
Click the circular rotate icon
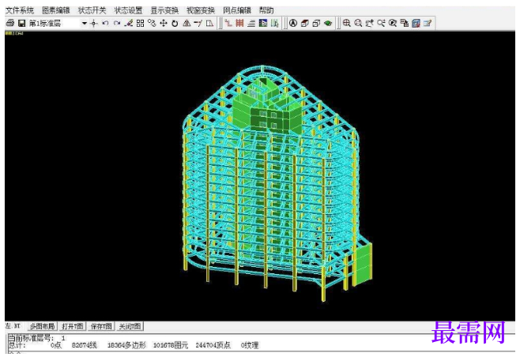click(x=175, y=23)
